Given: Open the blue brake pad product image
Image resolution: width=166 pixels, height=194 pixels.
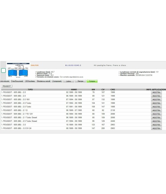Looking at the screenshot, I should pyautogui.click(x=18, y=70).
